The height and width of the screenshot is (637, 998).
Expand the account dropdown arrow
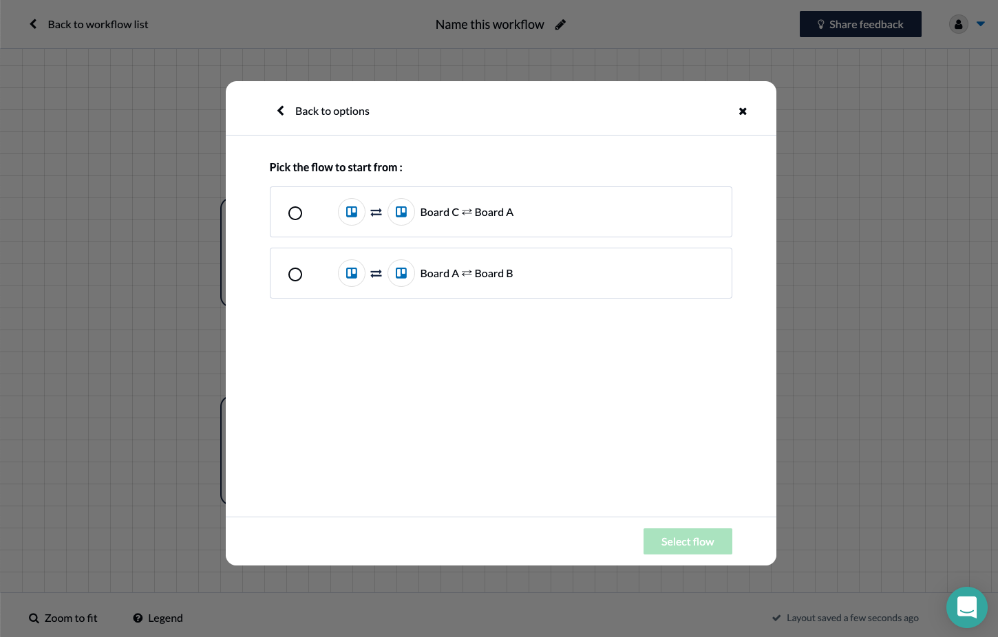click(x=981, y=24)
